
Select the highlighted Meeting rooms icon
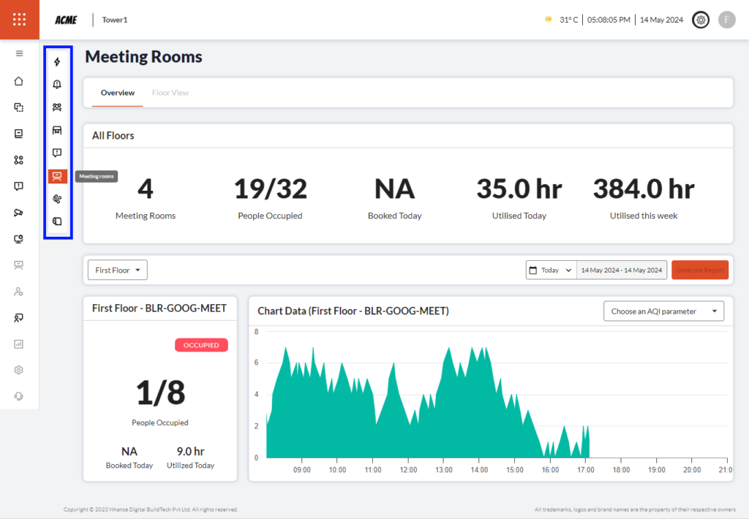click(57, 176)
